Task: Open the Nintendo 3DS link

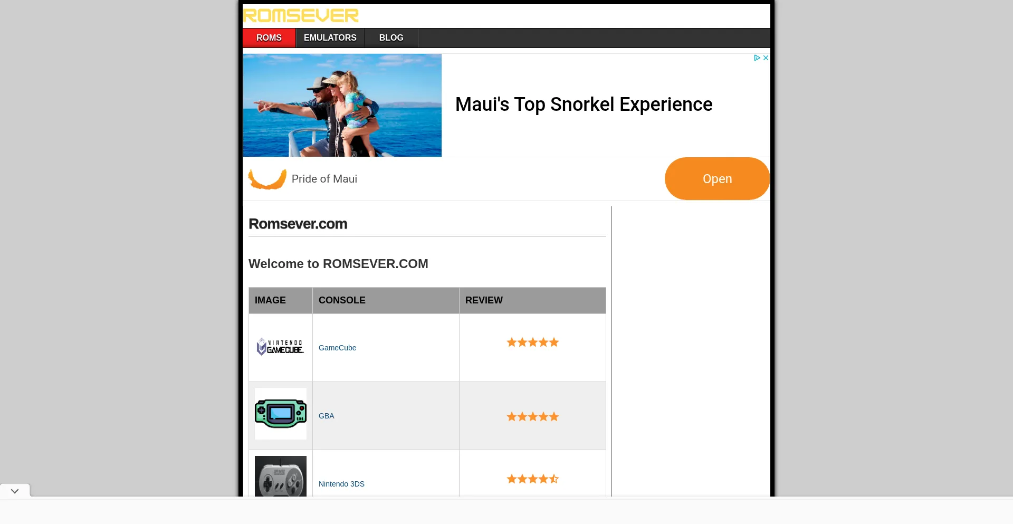Action: pos(341,484)
